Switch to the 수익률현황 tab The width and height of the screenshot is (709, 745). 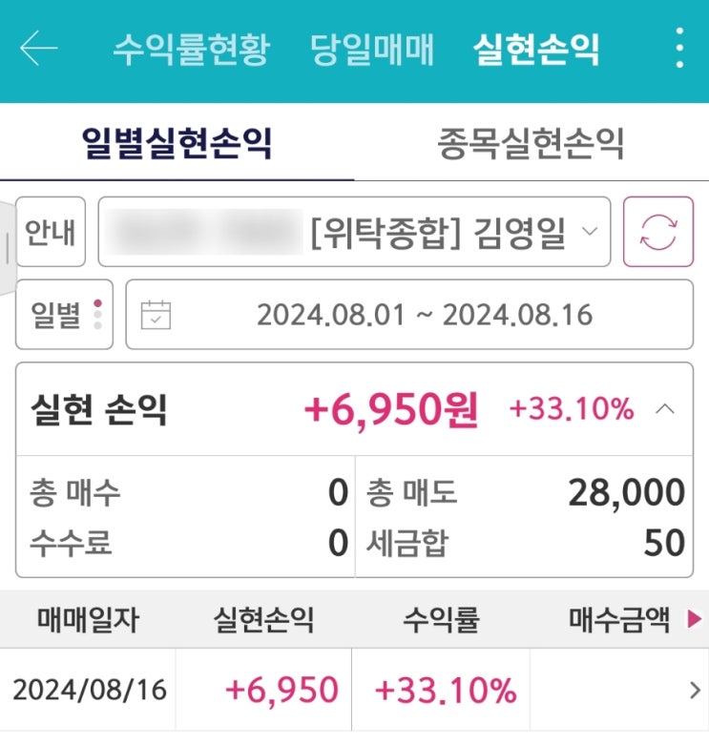point(191,49)
